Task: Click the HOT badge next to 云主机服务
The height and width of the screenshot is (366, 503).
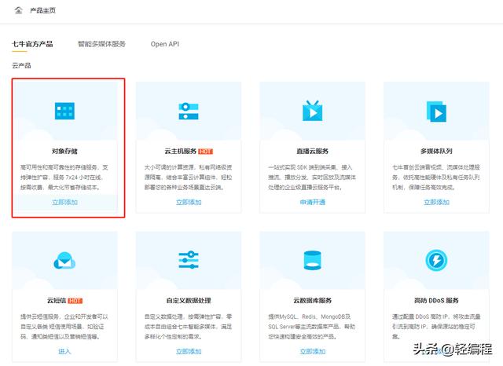Action: pyautogui.click(x=205, y=152)
